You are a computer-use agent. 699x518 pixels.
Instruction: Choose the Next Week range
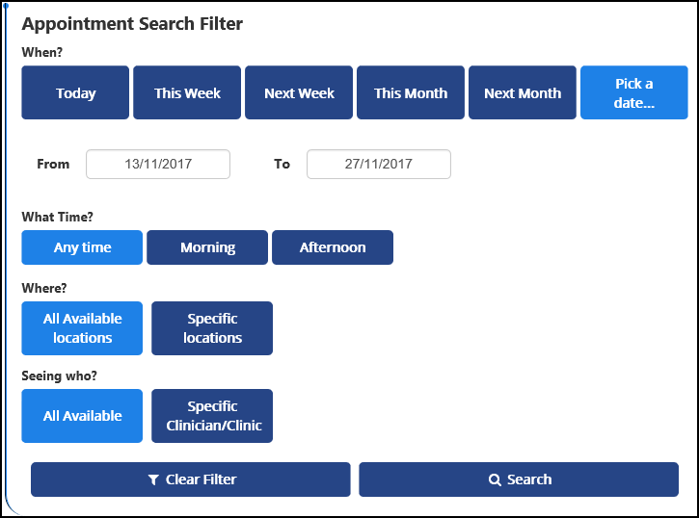[x=299, y=93]
